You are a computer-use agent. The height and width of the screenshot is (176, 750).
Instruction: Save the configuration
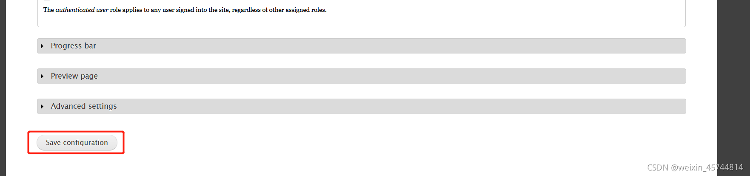pyautogui.click(x=77, y=142)
